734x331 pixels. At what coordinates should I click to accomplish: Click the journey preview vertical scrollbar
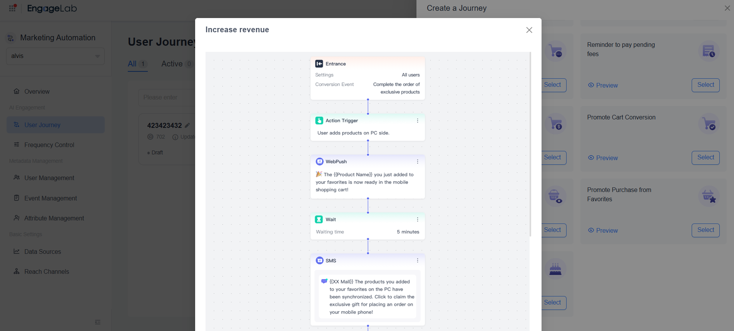(x=530, y=144)
